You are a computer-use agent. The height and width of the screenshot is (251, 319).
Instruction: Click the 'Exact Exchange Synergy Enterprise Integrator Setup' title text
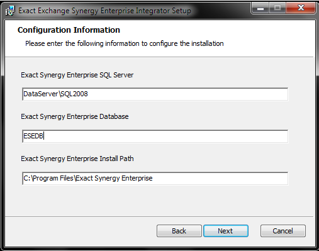click(104, 11)
